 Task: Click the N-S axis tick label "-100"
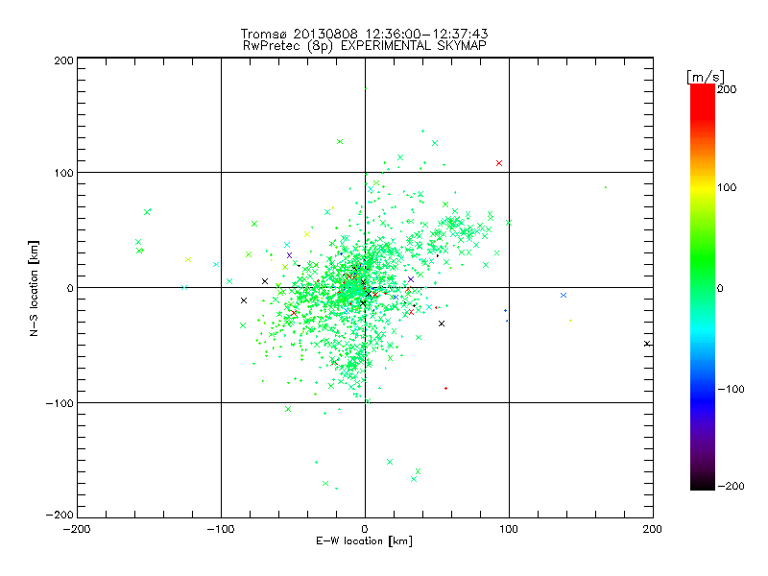[60, 403]
